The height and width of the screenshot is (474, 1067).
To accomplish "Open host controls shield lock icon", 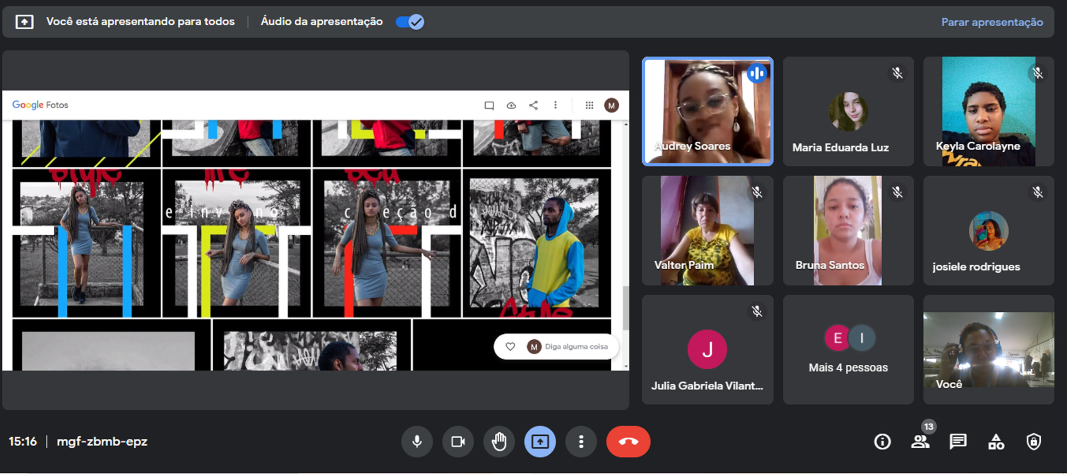I will pos(1034,441).
